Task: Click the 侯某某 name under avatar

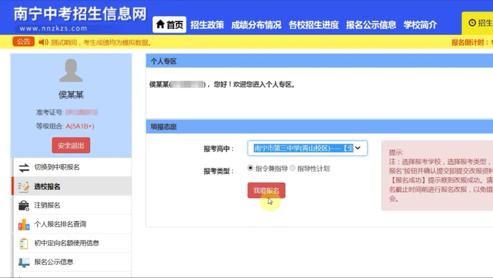Action: (x=71, y=94)
